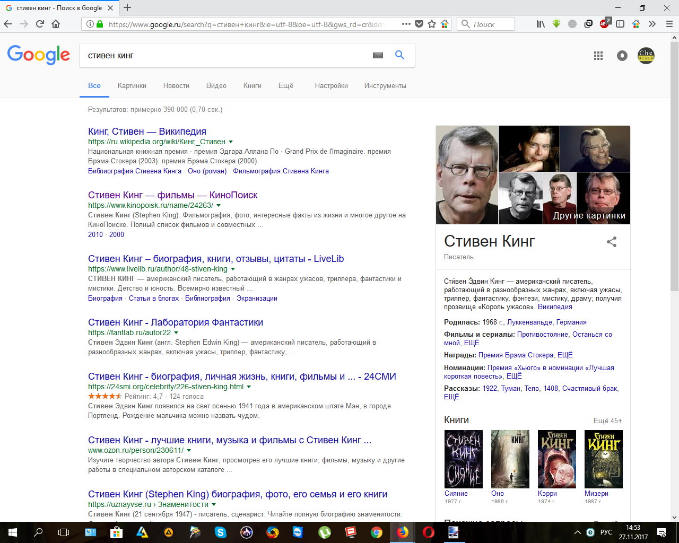Open the Google apps grid
The width and height of the screenshot is (679, 543).
click(x=598, y=56)
